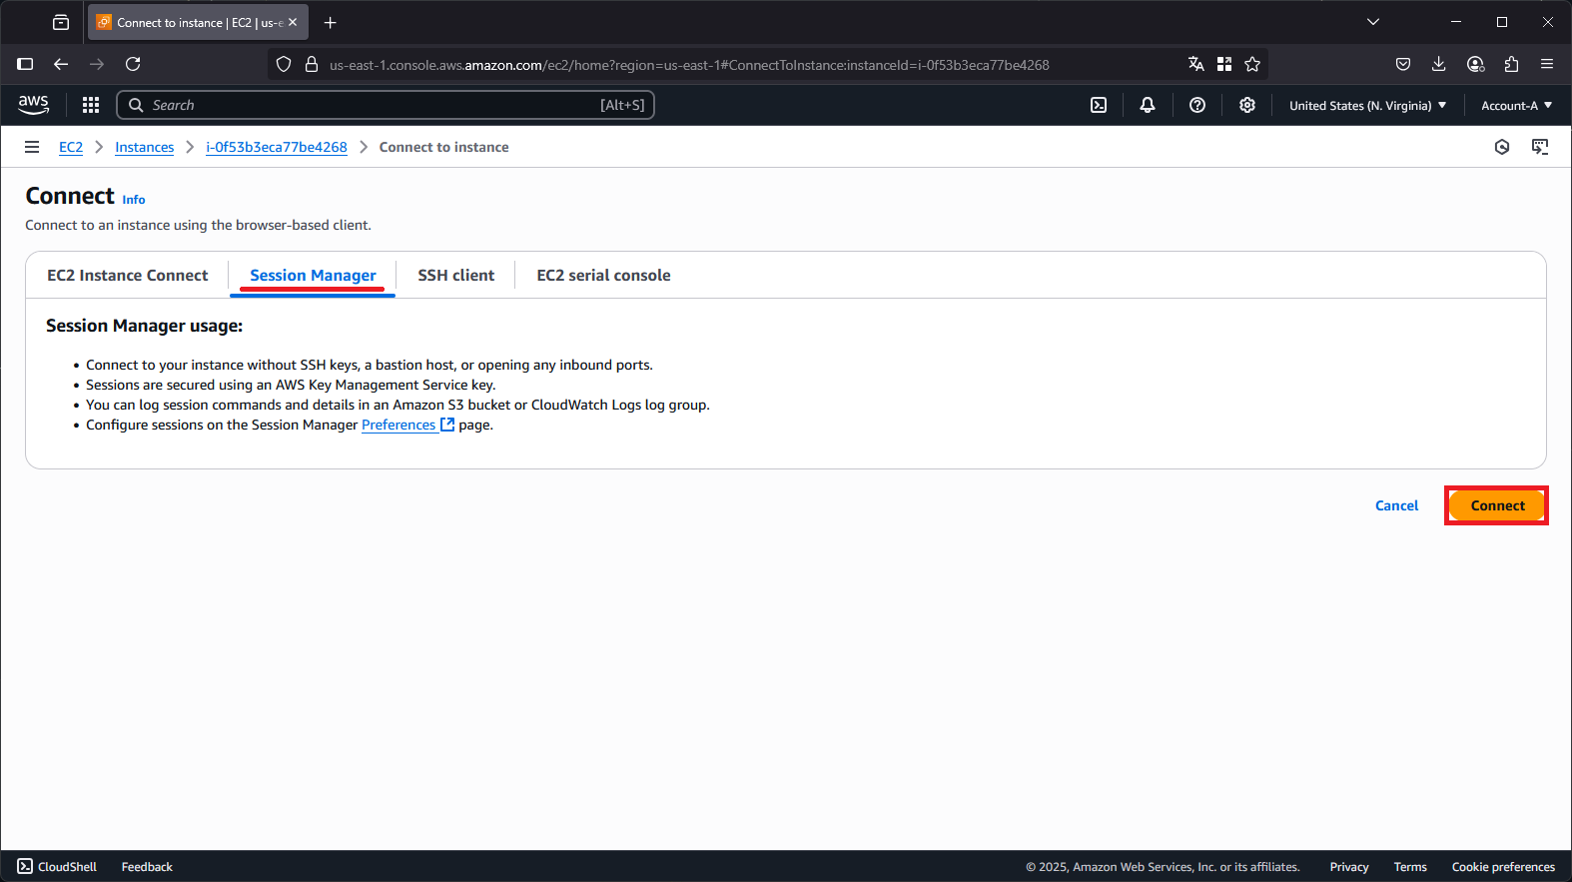Click the translate page icon in address bar

1196,64
